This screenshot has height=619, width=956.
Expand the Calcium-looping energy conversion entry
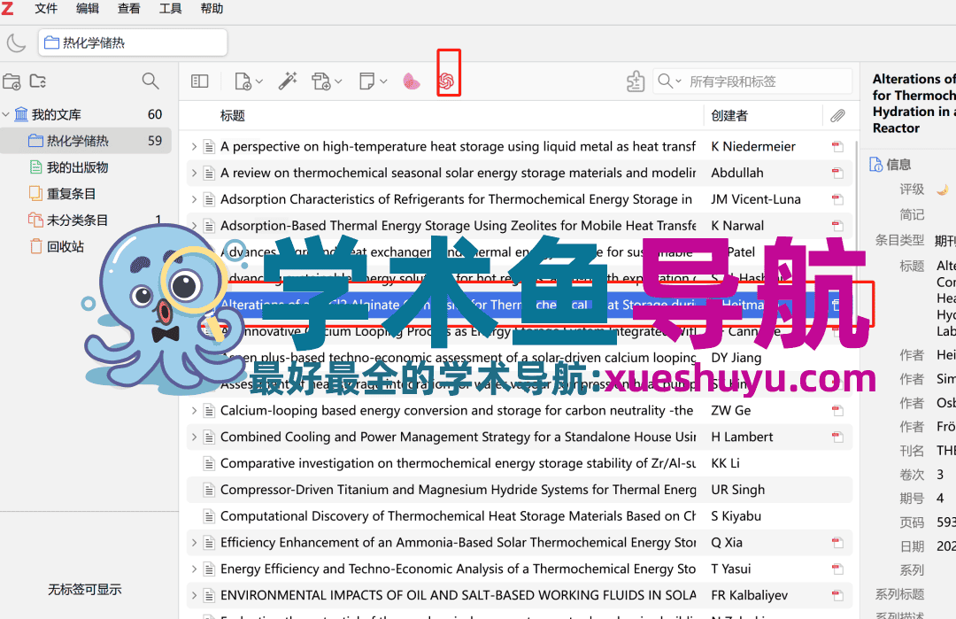[x=195, y=410]
